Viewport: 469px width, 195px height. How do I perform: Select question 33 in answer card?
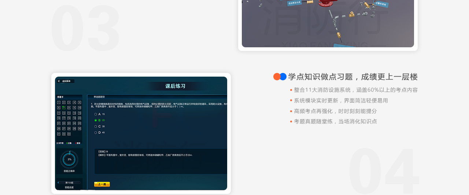[69, 134]
